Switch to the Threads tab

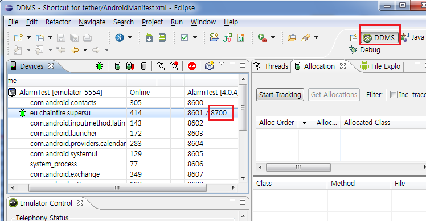tap(271, 66)
